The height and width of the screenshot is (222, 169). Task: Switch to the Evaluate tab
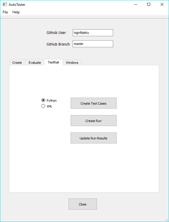(x=35, y=63)
